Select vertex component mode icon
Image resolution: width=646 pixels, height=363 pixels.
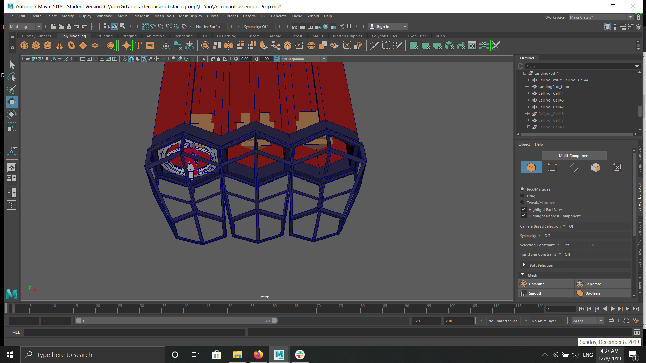[x=552, y=167]
